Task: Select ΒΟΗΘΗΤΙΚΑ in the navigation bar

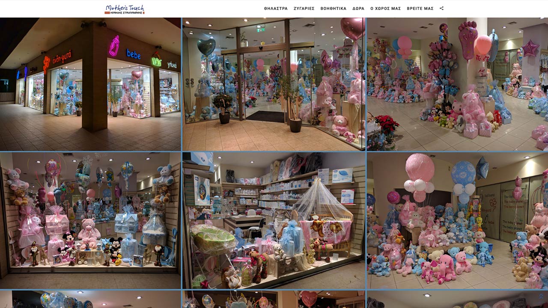Action: click(x=333, y=9)
